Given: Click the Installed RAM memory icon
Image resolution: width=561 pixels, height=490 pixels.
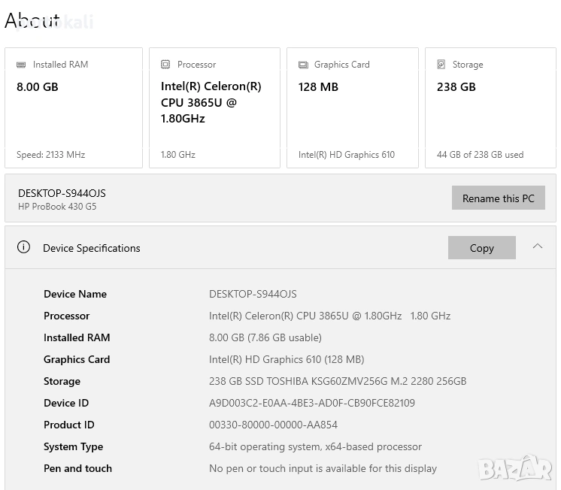Looking at the screenshot, I should pyautogui.click(x=21, y=65).
